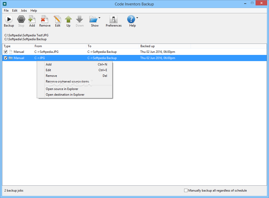Expand the Help button dropdown arrow
The image size is (269, 198).
(137, 18)
